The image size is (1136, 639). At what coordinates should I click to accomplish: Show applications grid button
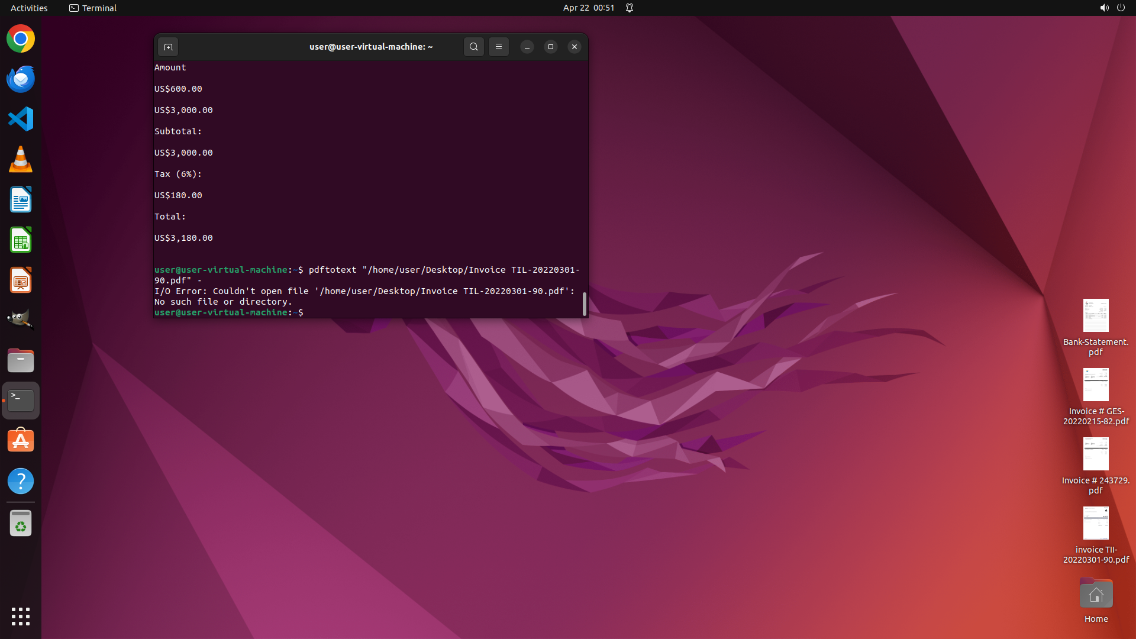pyautogui.click(x=21, y=616)
